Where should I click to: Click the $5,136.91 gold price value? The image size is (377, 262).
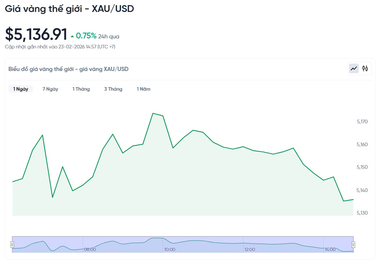point(36,35)
